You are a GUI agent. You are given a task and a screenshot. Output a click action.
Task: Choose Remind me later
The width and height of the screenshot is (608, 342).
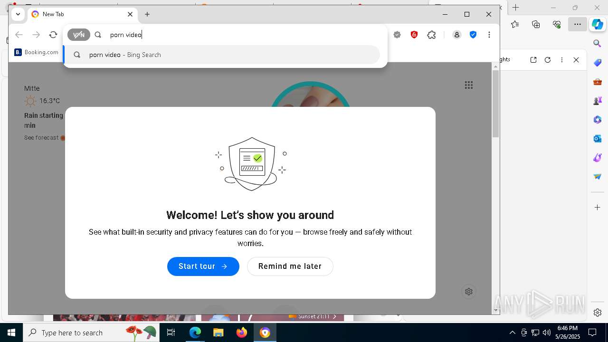click(290, 266)
